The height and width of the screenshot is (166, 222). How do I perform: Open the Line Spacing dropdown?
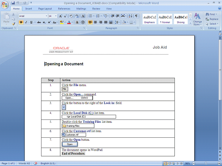[117, 22]
